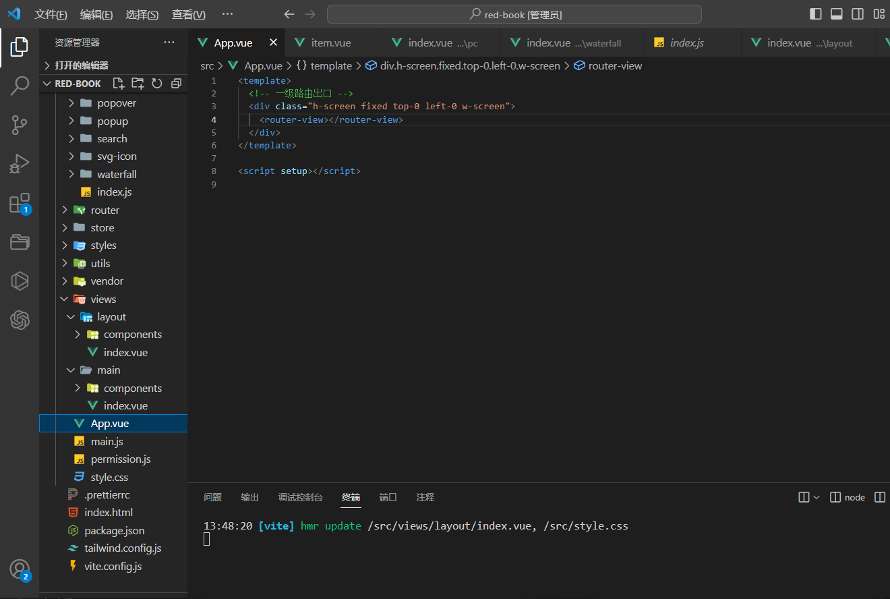Switch to the item.vue tab
890x599 pixels.
pos(333,42)
